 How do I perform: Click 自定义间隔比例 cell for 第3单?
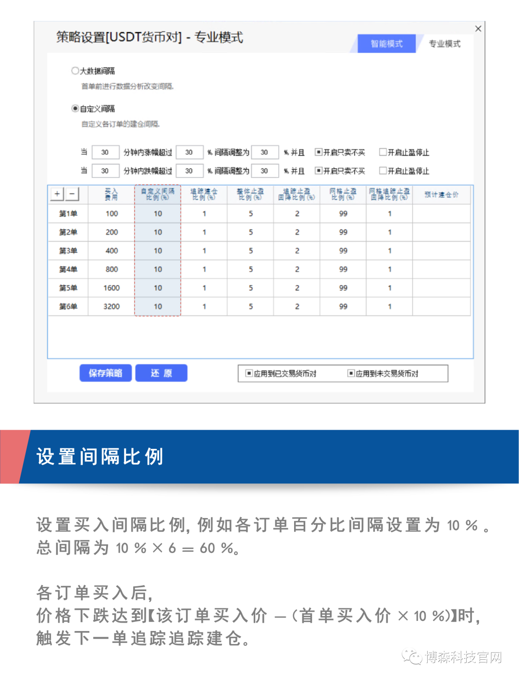pyautogui.click(x=158, y=251)
